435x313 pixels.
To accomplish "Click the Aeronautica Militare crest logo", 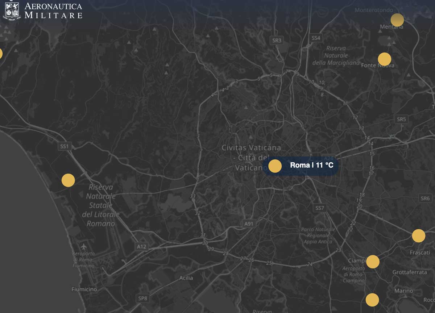I will click(12, 10).
